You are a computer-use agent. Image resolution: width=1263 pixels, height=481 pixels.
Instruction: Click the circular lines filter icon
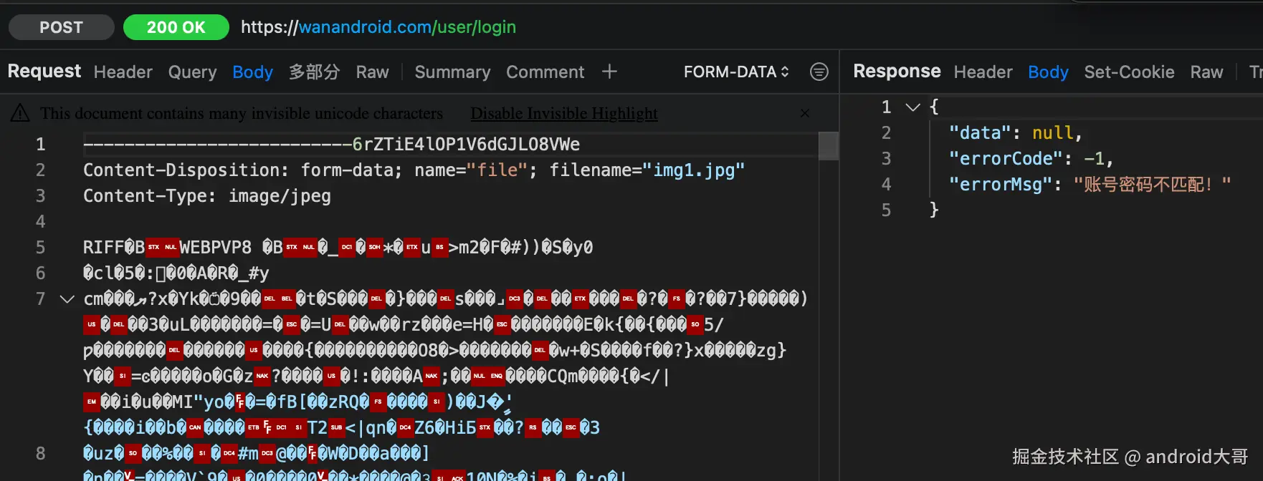(x=819, y=72)
